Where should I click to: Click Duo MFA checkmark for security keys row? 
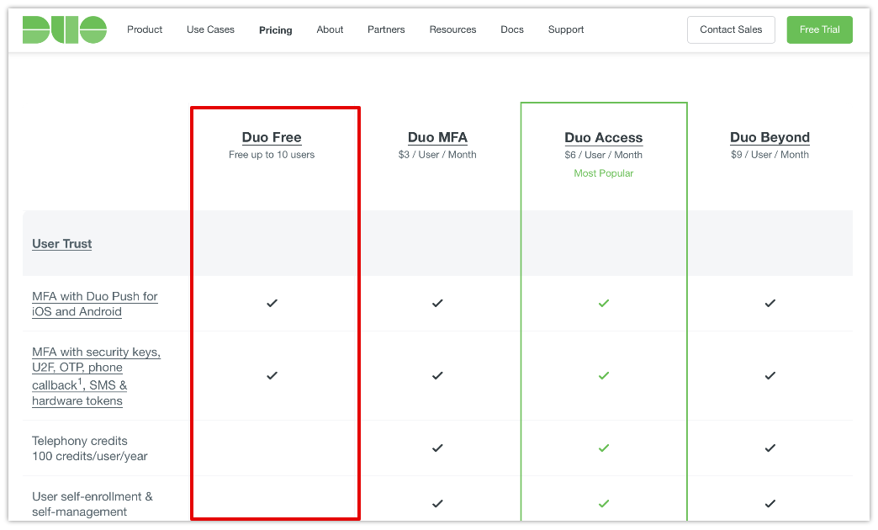(437, 375)
